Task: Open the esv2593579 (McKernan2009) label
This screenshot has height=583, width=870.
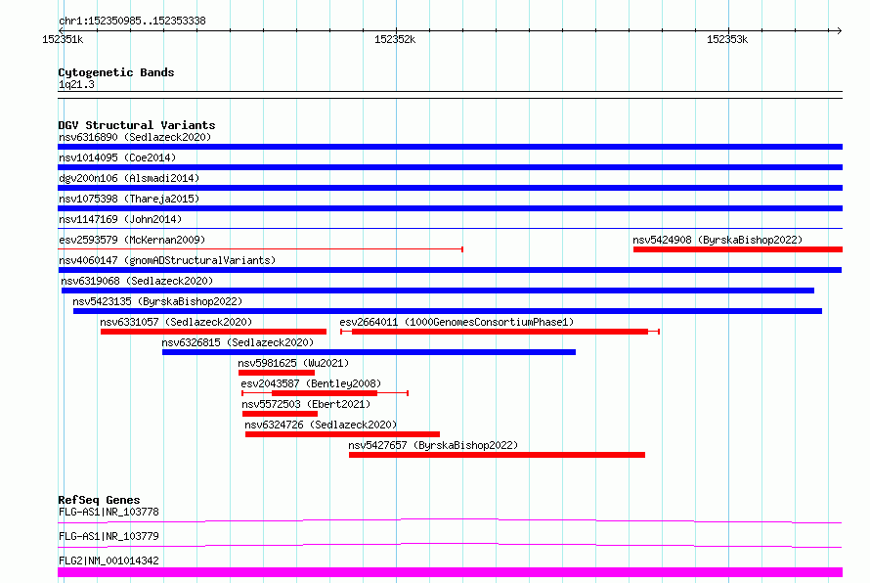Action: point(132,240)
